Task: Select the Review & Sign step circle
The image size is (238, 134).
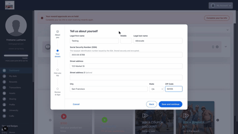Action: point(58,89)
